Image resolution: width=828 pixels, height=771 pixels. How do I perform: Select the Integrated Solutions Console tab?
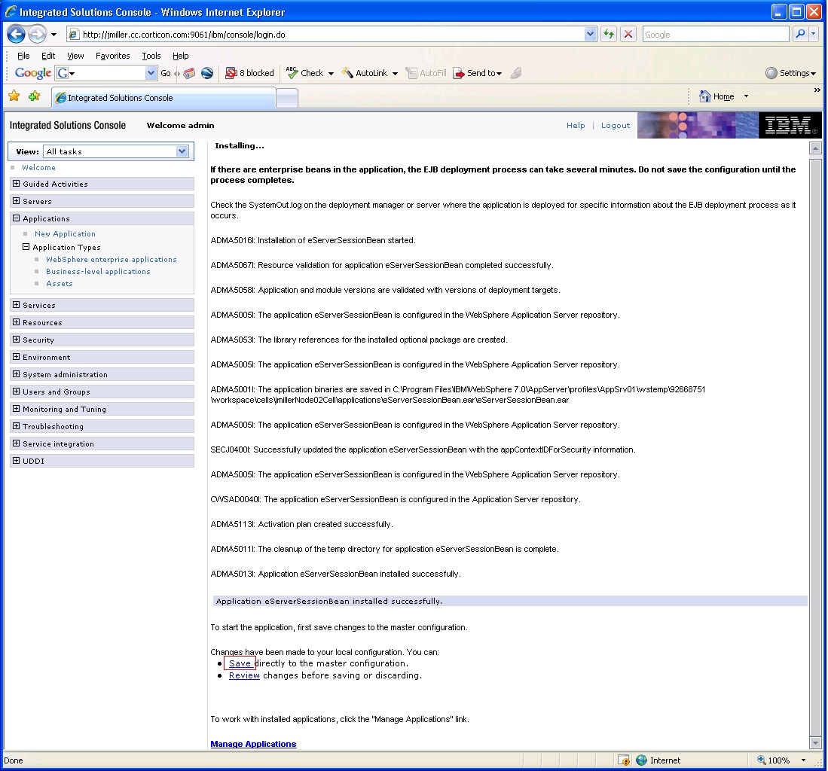pyautogui.click(x=163, y=98)
